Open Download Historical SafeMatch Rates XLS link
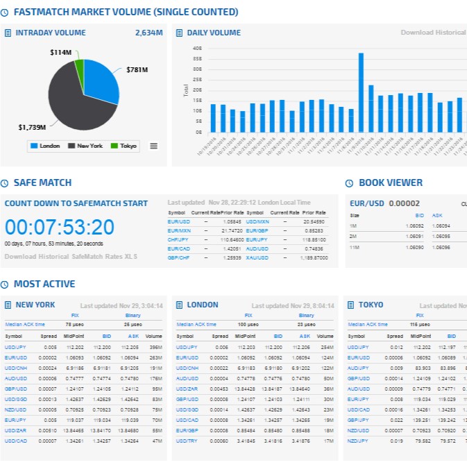This screenshot has height=467, width=467. [x=71, y=257]
